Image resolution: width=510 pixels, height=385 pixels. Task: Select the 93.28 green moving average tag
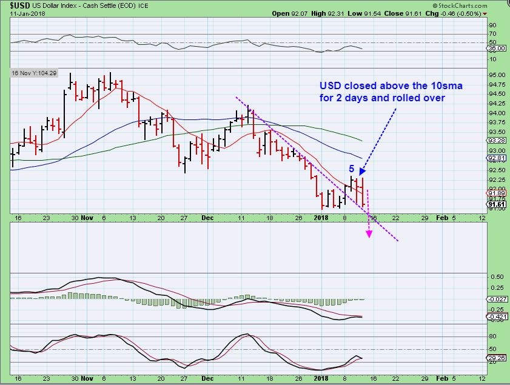click(x=496, y=140)
